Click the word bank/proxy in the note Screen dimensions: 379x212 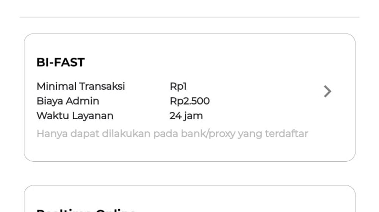pos(208,134)
